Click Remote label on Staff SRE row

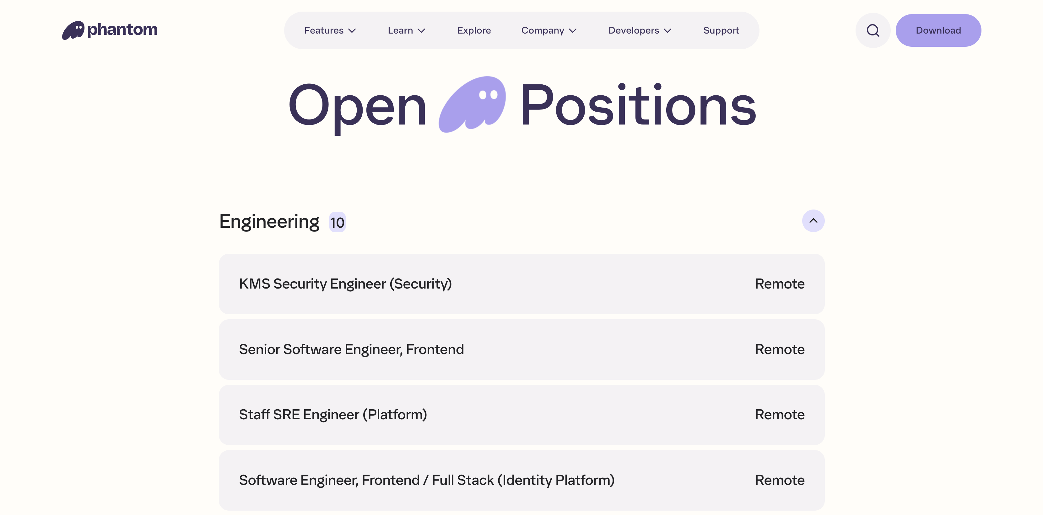(x=779, y=415)
